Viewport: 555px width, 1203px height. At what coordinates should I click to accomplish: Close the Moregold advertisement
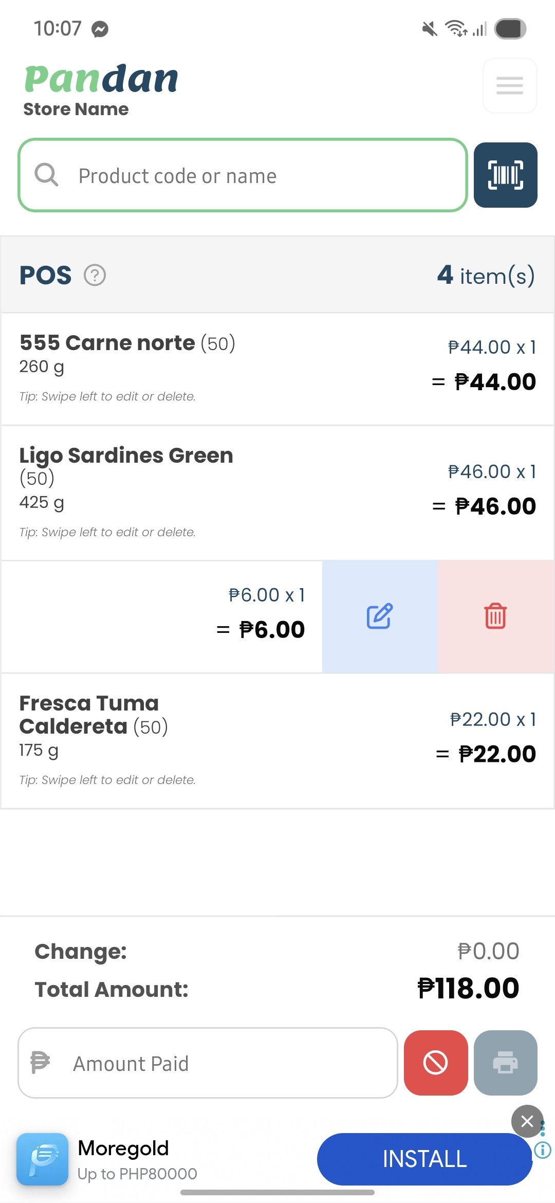point(527,1121)
